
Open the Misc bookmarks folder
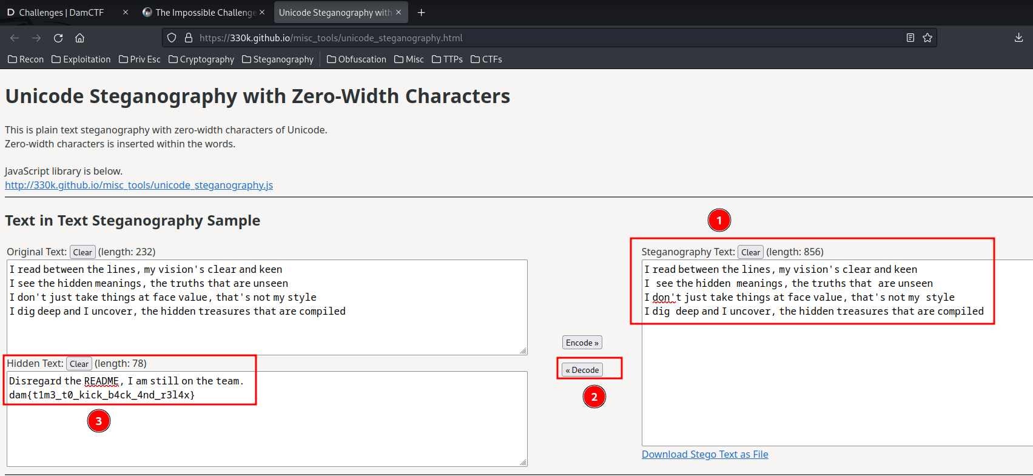click(409, 59)
